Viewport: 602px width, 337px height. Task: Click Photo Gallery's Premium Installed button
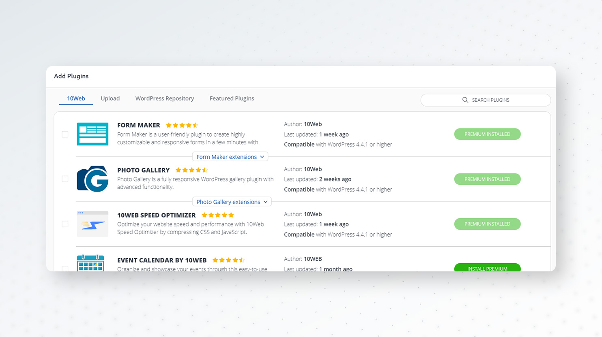(x=487, y=179)
